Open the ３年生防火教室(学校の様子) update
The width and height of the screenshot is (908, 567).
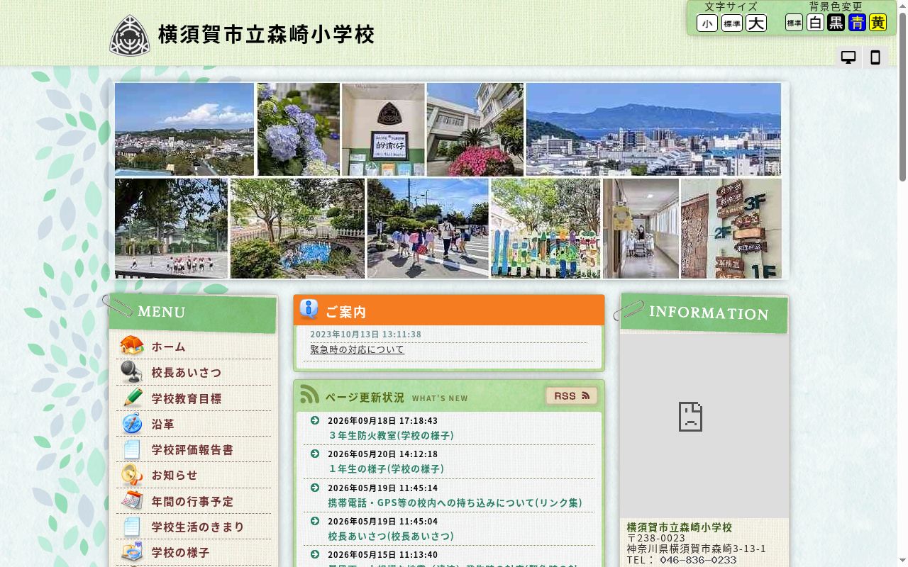point(391,435)
